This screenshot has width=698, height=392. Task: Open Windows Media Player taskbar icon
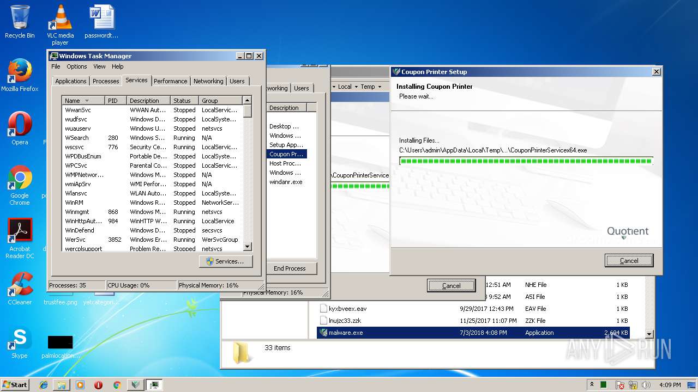(x=80, y=384)
